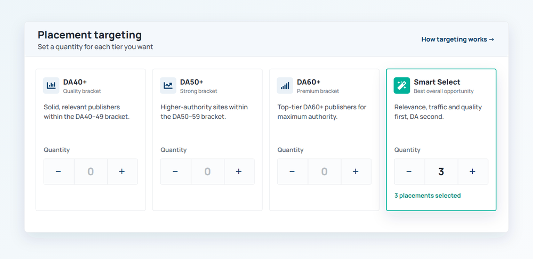Click the DA60+ tier title

pyautogui.click(x=309, y=82)
